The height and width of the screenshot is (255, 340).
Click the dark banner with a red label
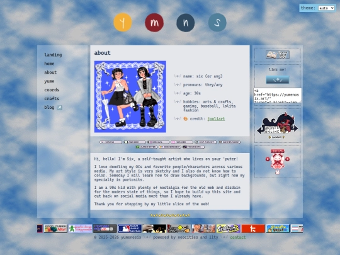point(105,229)
